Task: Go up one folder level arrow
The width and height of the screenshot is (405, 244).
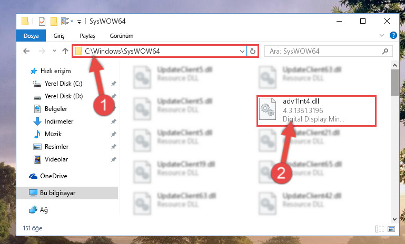Action: tap(65, 51)
